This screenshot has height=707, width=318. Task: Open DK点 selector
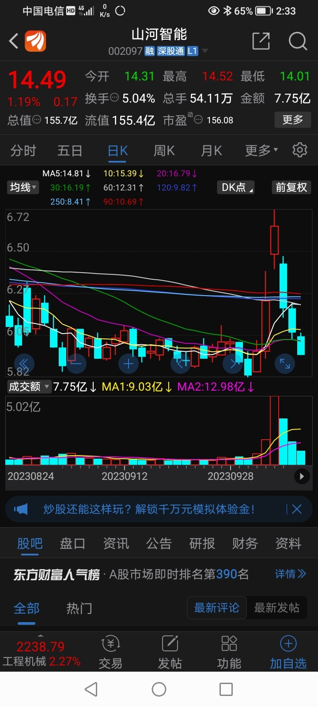[236, 187]
